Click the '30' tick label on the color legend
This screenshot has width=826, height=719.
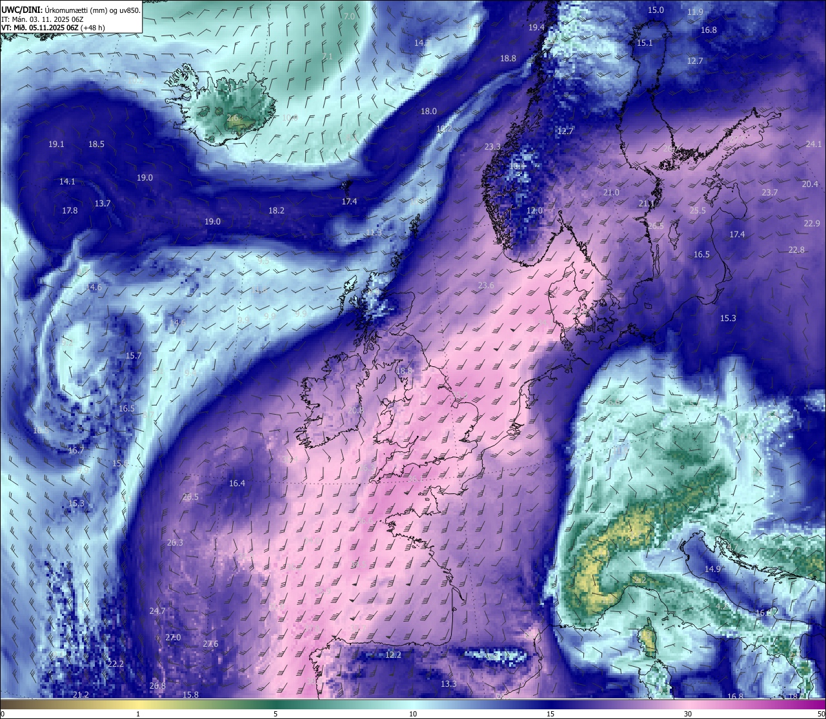[688, 714]
